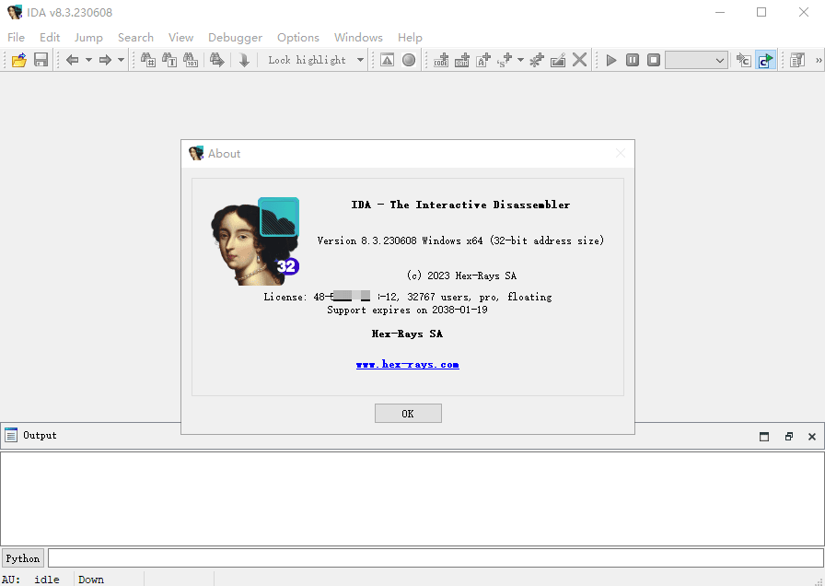Viewport: 825px width, 586px height.
Task: Click the convert to CODE icon
Action: coord(441,60)
